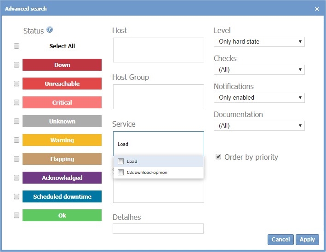Open the Level dropdown
Viewport: 326px width, 252px height.
click(259, 42)
